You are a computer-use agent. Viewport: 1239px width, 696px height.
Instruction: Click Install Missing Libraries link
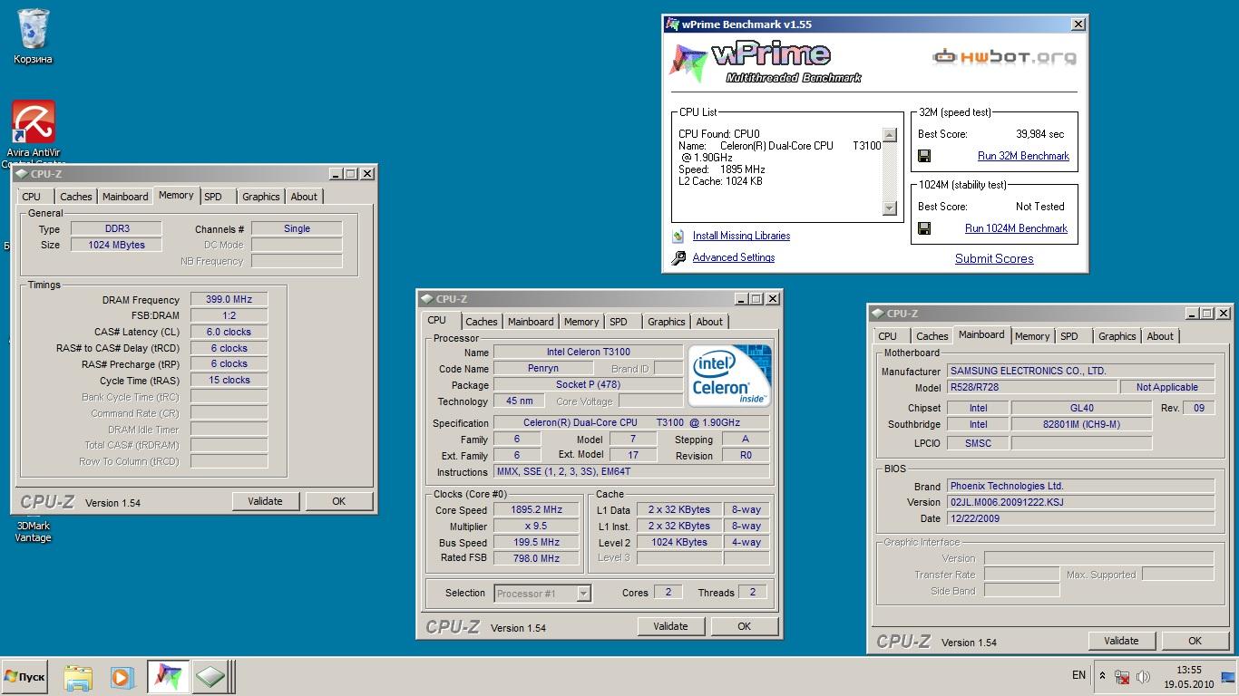[x=741, y=236]
